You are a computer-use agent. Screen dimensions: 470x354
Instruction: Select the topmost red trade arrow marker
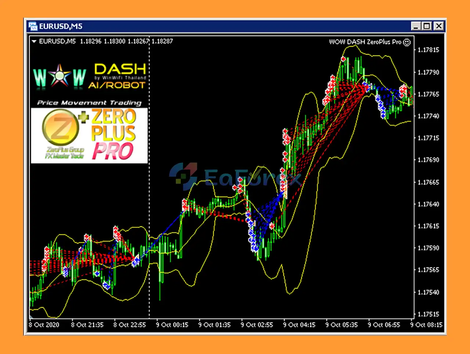click(x=343, y=59)
